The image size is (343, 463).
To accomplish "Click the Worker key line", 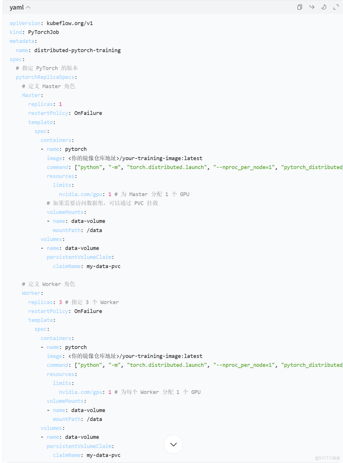I will point(31,293).
